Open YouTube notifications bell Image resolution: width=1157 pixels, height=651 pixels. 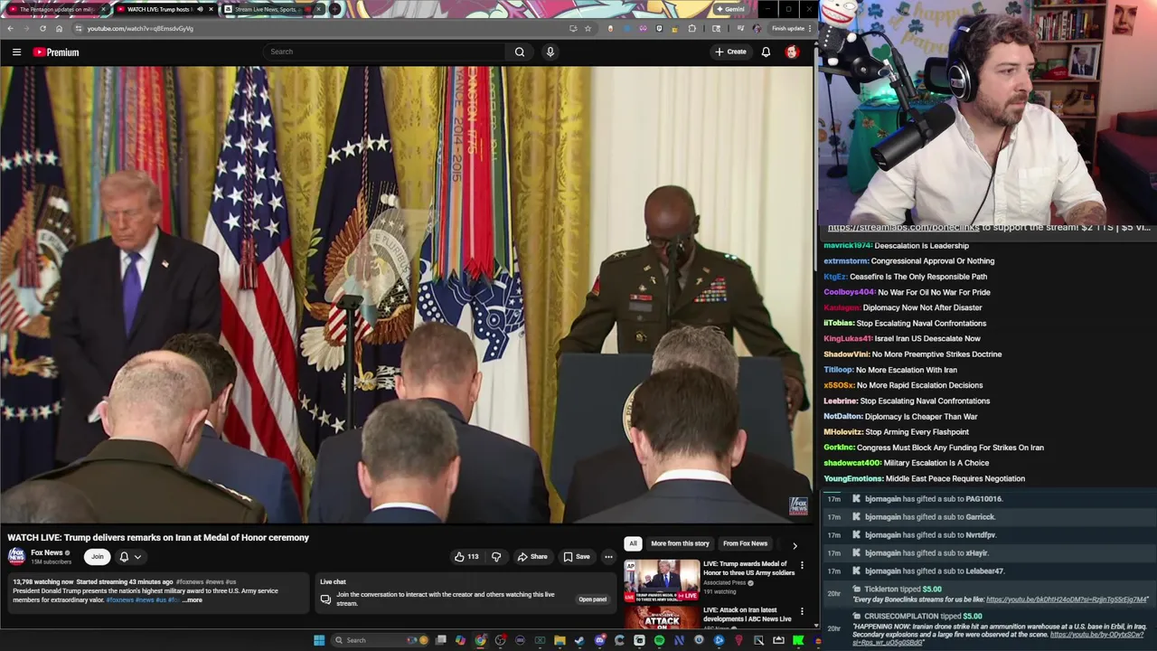(766, 52)
